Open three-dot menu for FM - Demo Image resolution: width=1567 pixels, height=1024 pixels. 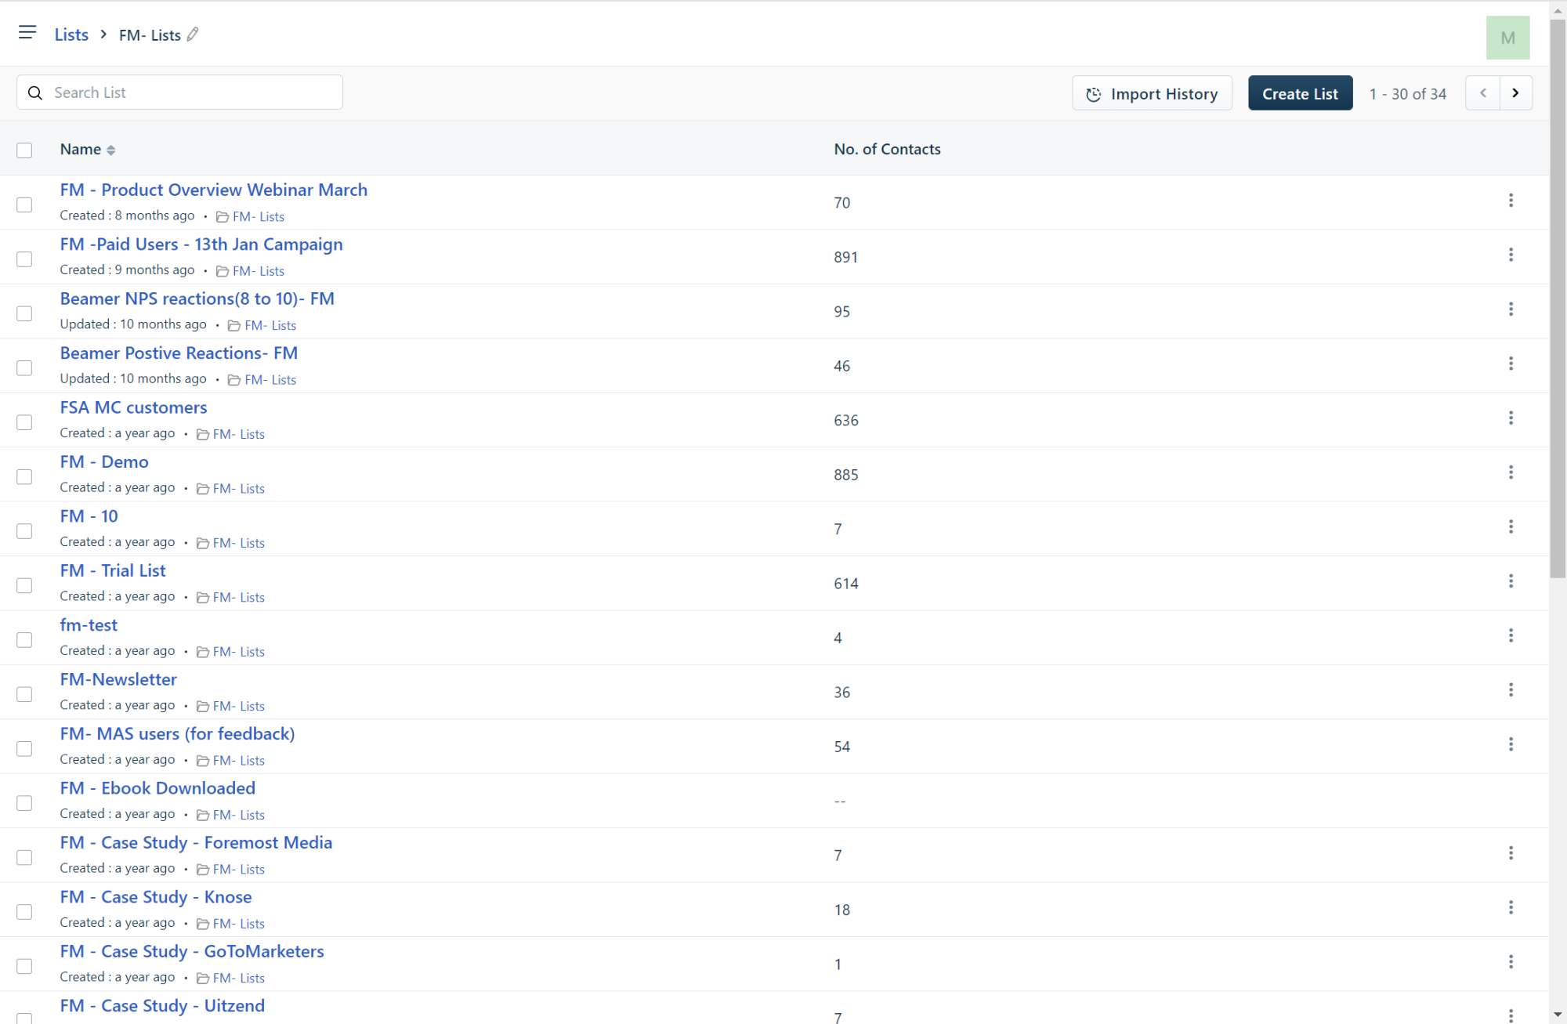pyautogui.click(x=1511, y=472)
